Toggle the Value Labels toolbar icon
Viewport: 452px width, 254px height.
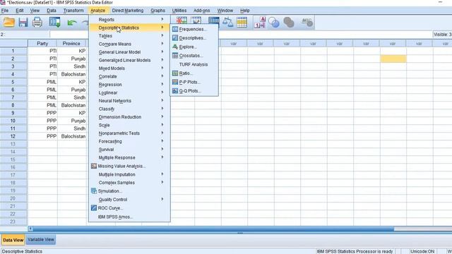(x=260, y=22)
